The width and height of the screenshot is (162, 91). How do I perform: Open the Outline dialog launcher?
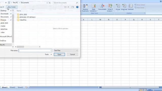145,13
